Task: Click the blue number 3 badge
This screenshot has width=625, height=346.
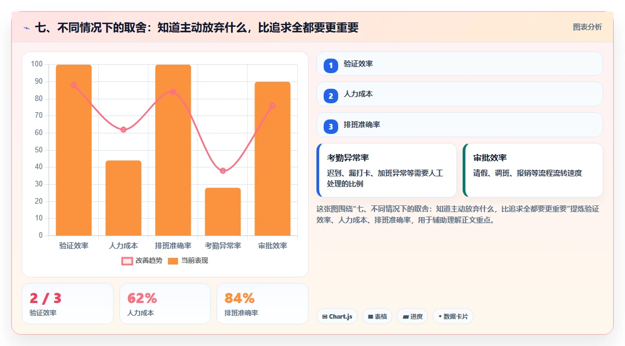Action: coord(331,127)
